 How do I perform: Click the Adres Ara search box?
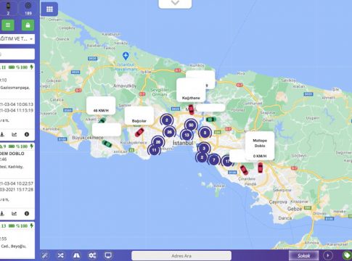click(181, 256)
